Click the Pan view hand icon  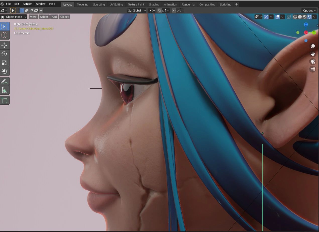(x=313, y=54)
